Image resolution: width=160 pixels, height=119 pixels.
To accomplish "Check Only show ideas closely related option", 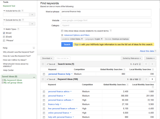I will pos(62,31).
